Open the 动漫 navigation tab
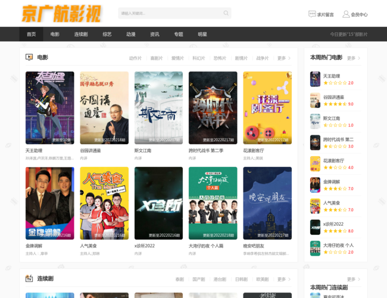This screenshot has width=387, height=298. pyautogui.click(x=130, y=35)
